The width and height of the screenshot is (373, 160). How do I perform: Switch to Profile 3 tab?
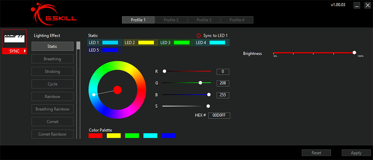point(204,20)
